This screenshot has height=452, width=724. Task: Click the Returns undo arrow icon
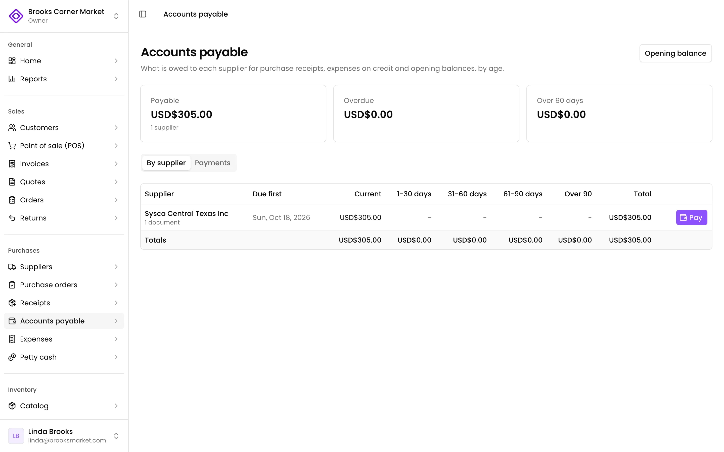12,218
